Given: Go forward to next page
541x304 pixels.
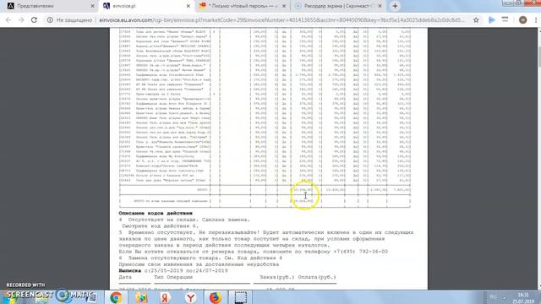Looking at the screenshot, I should pyautogui.click(x=21, y=20).
